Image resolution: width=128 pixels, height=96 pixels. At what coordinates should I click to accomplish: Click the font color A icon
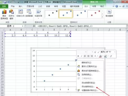pyautogui.click(x=95, y=56)
